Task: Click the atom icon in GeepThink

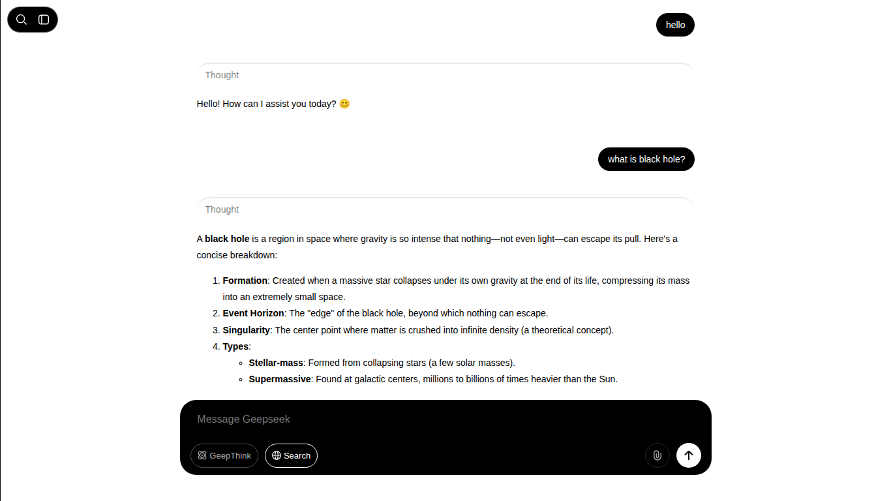Action: pos(202,456)
